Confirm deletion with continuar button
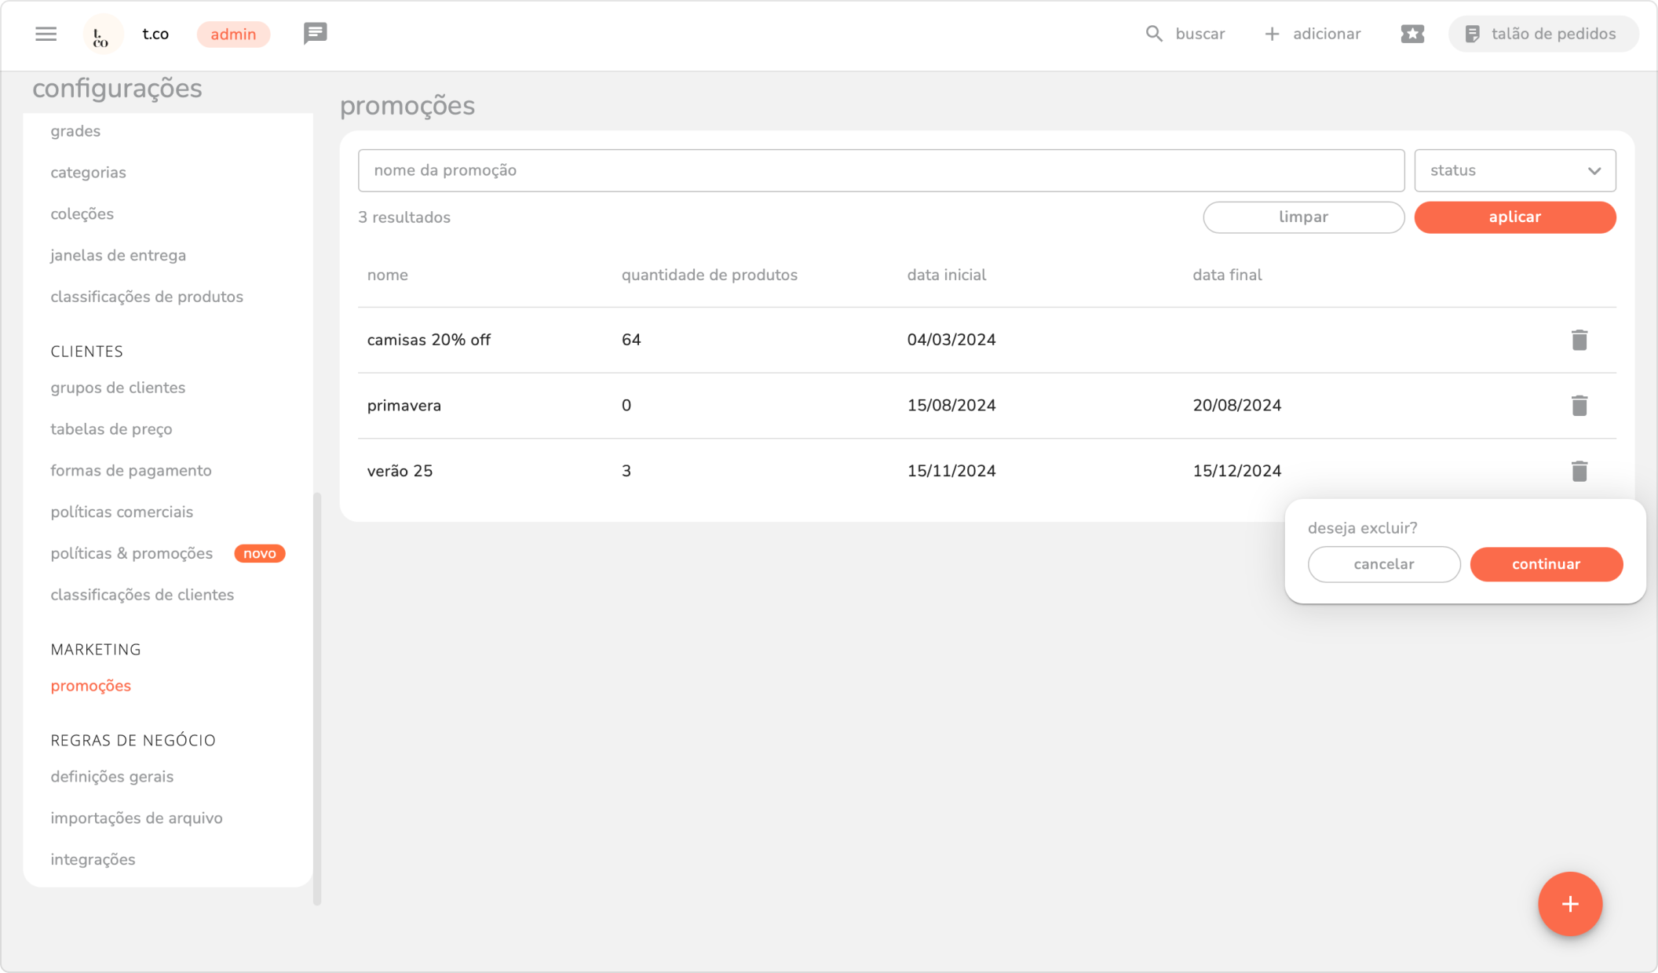 1546,564
